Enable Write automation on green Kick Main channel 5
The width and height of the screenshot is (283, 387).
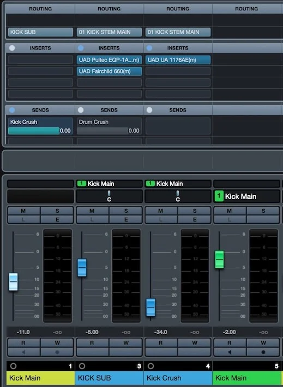click(x=263, y=343)
